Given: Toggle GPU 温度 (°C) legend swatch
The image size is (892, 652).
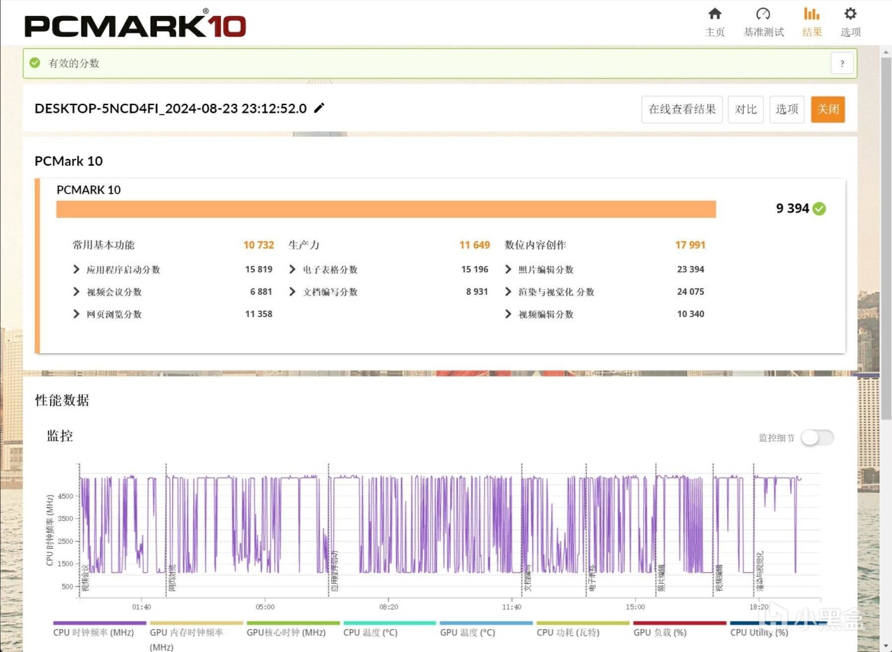Looking at the screenshot, I should 486,623.
